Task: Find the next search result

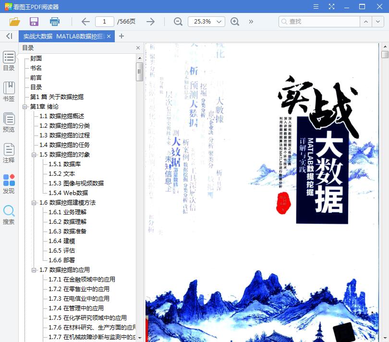Action: coord(378,22)
